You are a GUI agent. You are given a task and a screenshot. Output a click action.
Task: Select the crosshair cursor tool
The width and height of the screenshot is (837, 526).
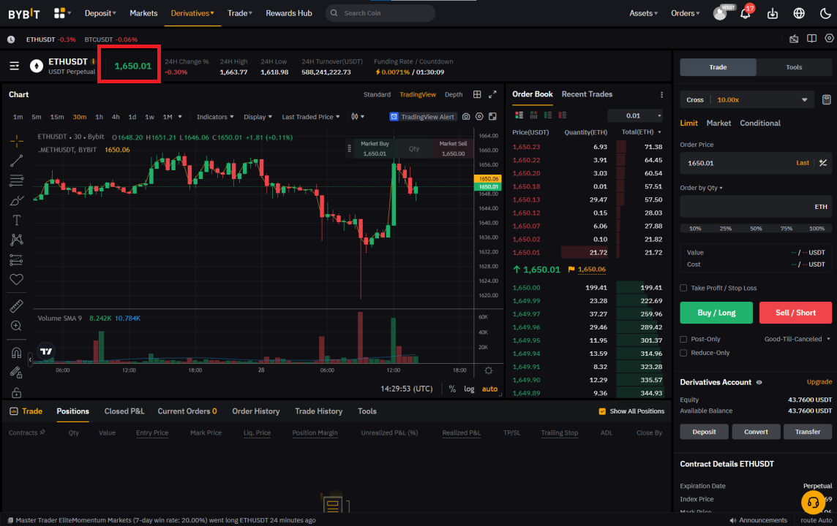click(x=17, y=141)
